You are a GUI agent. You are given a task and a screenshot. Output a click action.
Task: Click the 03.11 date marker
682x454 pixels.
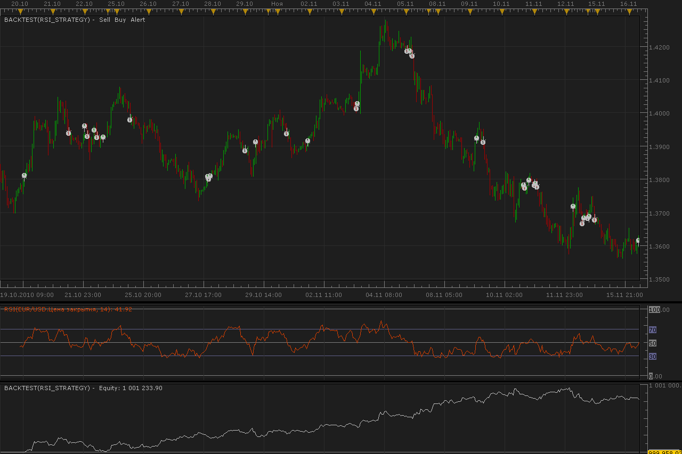(x=341, y=4)
